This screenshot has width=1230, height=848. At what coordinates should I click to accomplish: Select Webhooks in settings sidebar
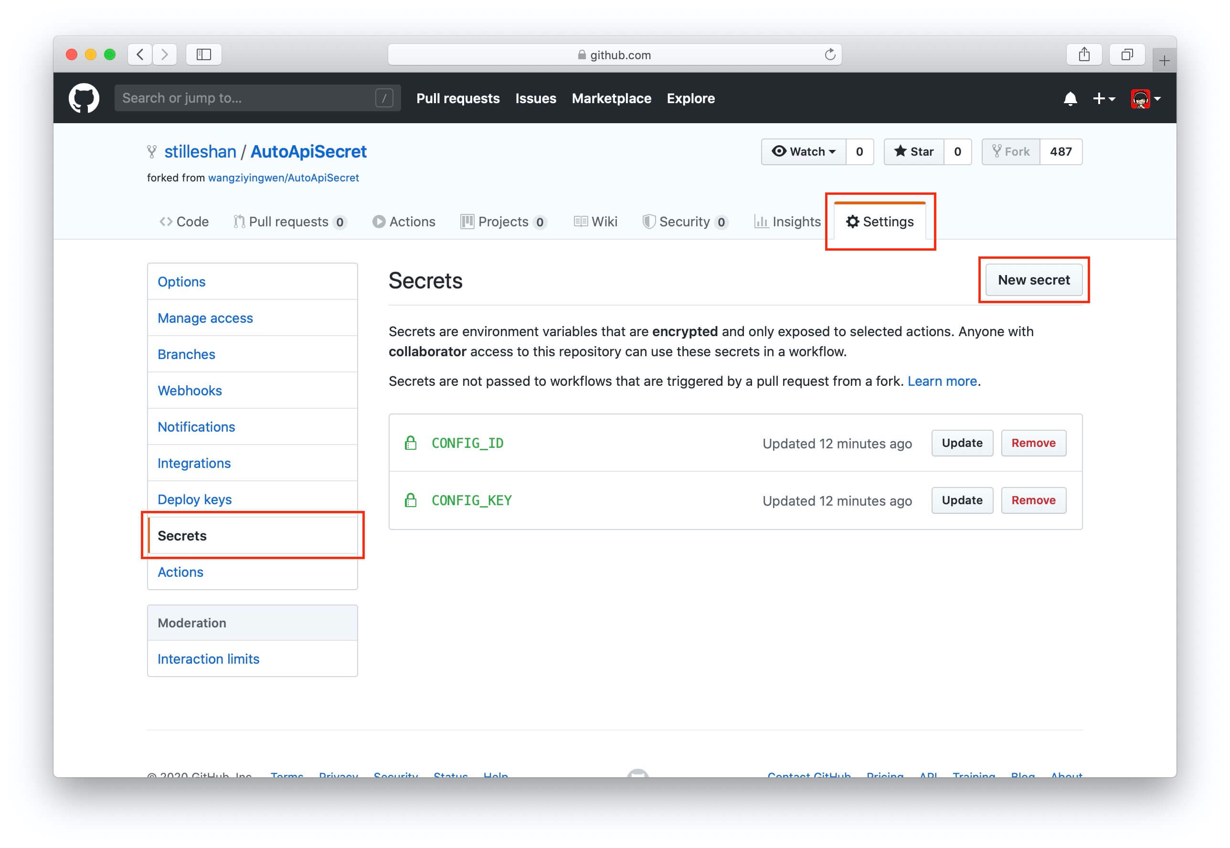coord(190,391)
